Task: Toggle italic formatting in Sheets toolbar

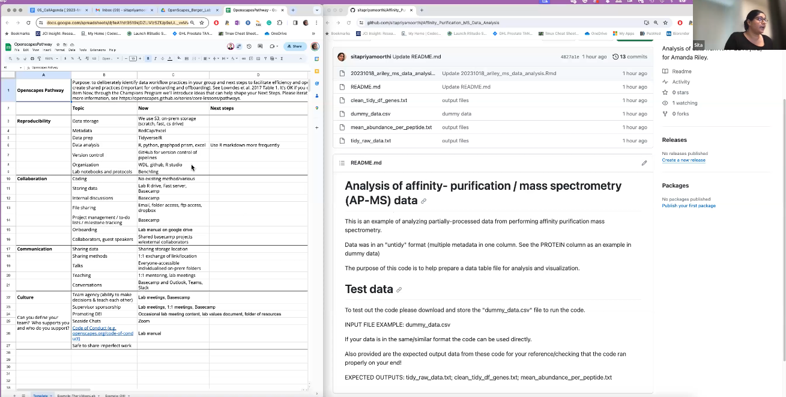Action: pyautogui.click(x=156, y=59)
